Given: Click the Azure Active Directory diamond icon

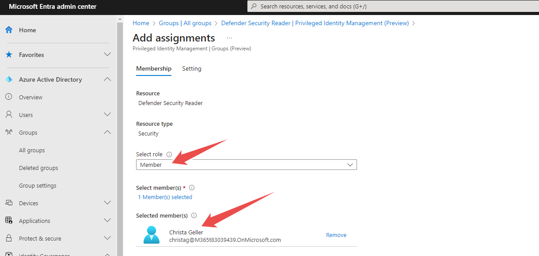Looking at the screenshot, I should (9, 79).
